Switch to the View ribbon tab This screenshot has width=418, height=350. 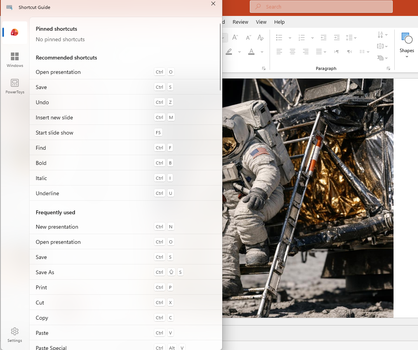[261, 22]
